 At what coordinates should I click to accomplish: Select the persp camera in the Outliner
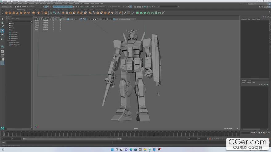click(x=12, y=24)
